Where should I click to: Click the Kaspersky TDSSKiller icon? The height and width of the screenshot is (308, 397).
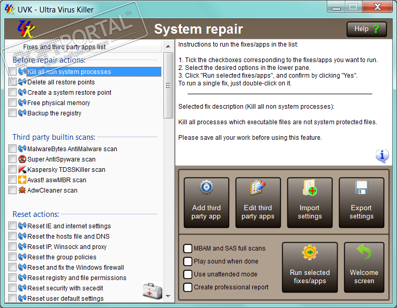[22, 170]
